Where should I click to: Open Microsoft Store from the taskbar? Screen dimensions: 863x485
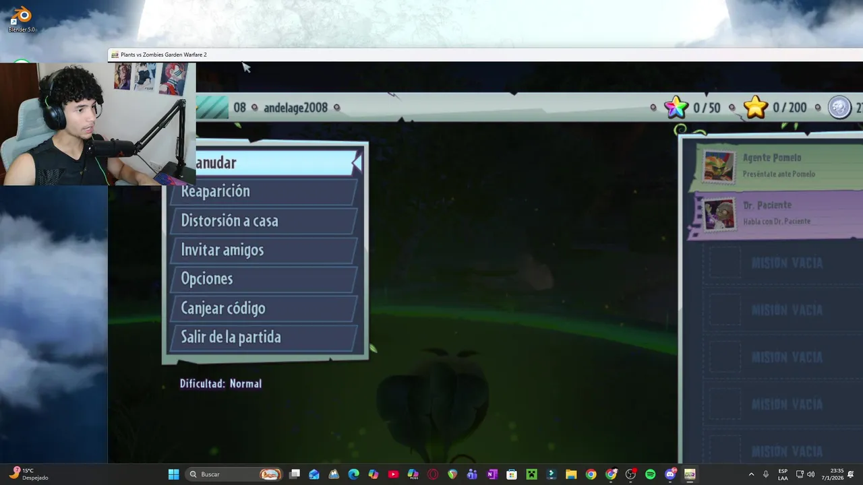[x=512, y=474]
